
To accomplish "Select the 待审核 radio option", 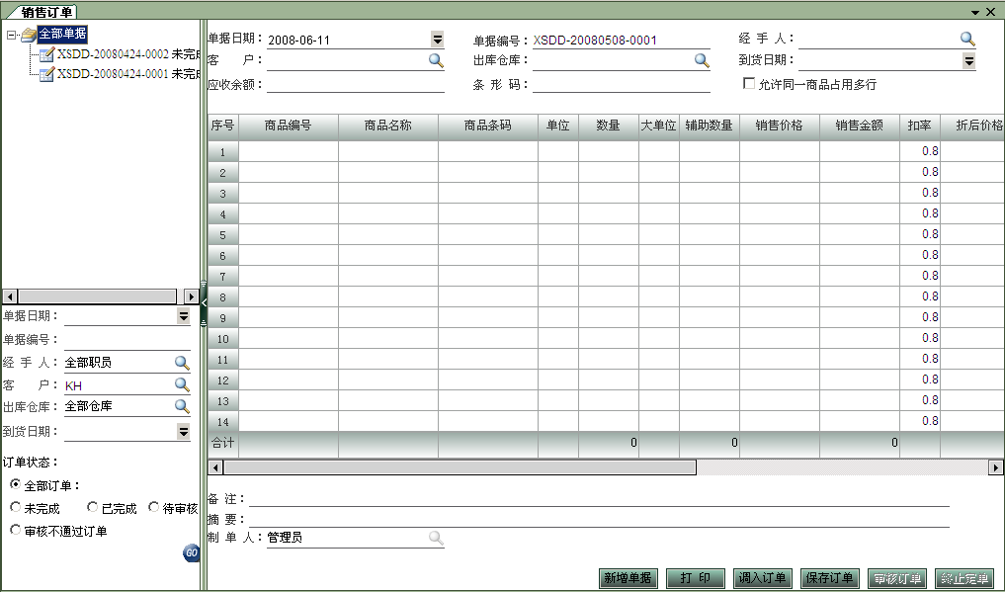I will tap(154, 508).
